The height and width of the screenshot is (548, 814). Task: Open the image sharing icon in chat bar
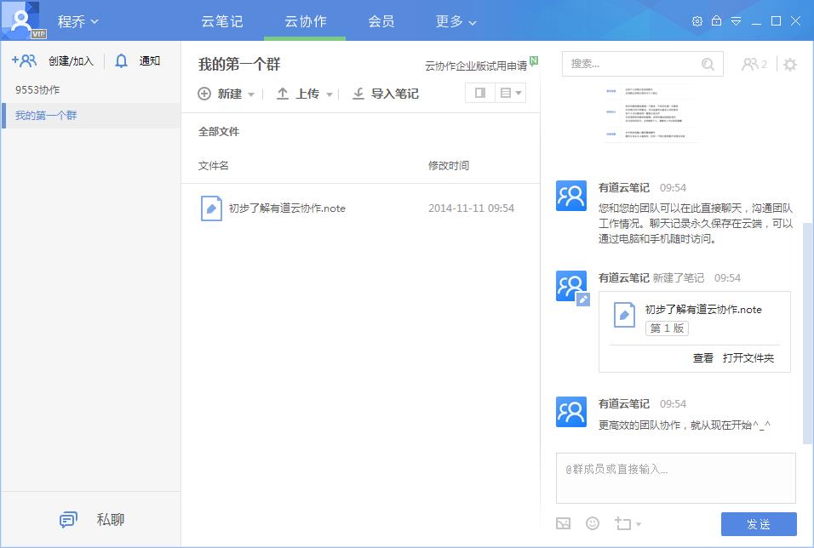(564, 523)
